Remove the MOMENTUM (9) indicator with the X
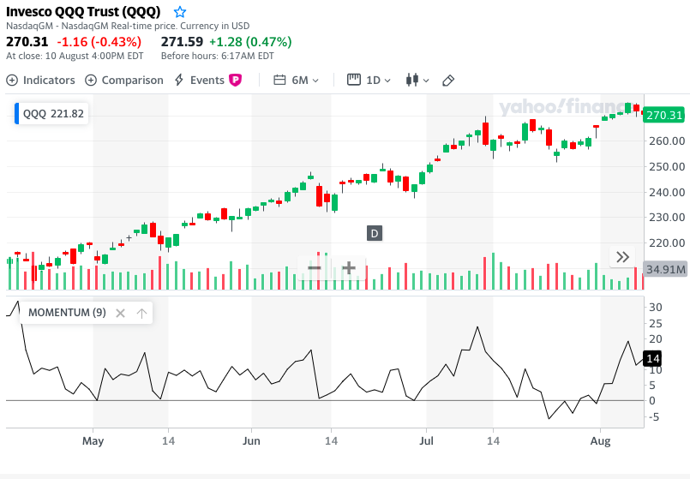This screenshot has width=690, height=479. 120,313
